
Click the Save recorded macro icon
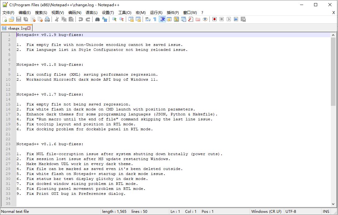tap(243, 19)
